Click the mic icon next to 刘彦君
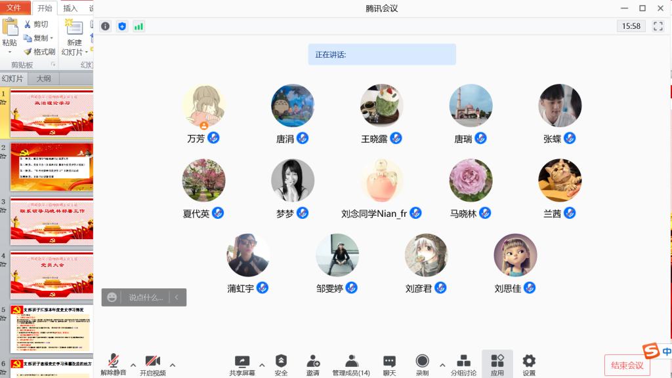672x378 pixels. [440, 288]
